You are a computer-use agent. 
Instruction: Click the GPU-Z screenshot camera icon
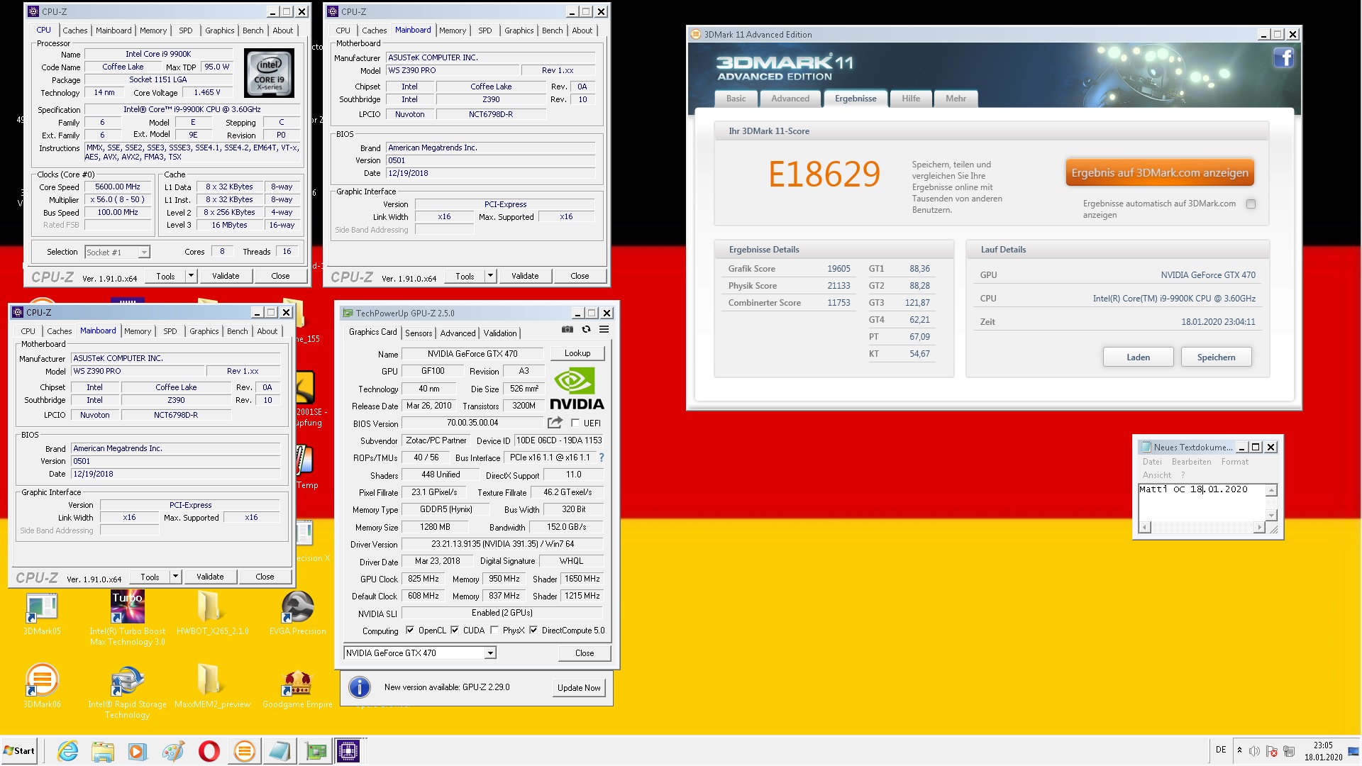[567, 329]
